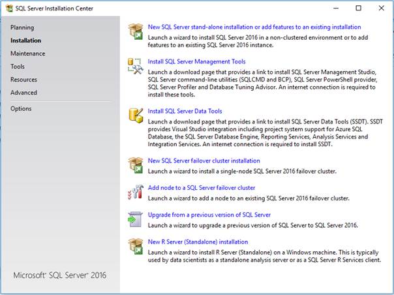Click the SQL Server Data Tools icon
The height and width of the screenshot is (295, 394).
(136, 116)
